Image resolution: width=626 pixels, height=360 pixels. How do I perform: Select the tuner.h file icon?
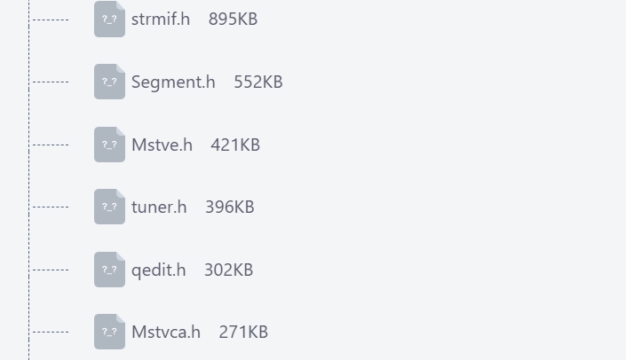click(x=109, y=207)
